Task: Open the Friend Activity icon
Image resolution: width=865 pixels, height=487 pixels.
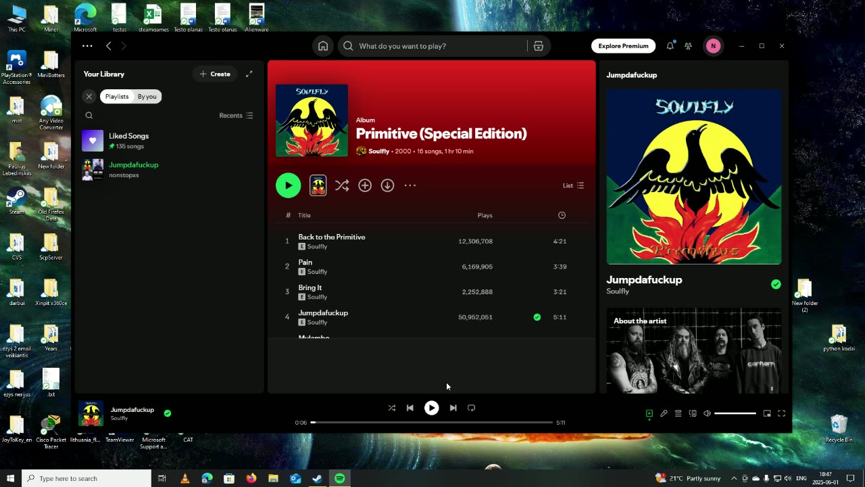Action: click(688, 46)
